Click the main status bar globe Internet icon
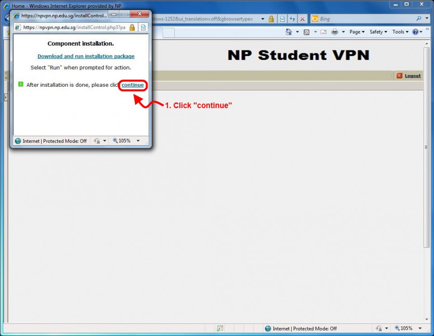Image resolution: width=434 pixels, height=336 pixels. click(268, 328)
